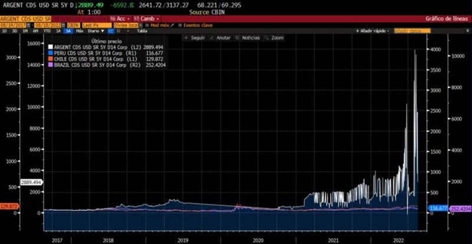Image resolution: width=472 pixels, height=244 pixels.
Task: Activate the Zoom magnifier tool
Action: (274, 38)
